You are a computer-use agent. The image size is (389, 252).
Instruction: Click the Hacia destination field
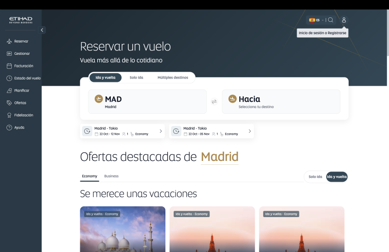pos(281,102)
